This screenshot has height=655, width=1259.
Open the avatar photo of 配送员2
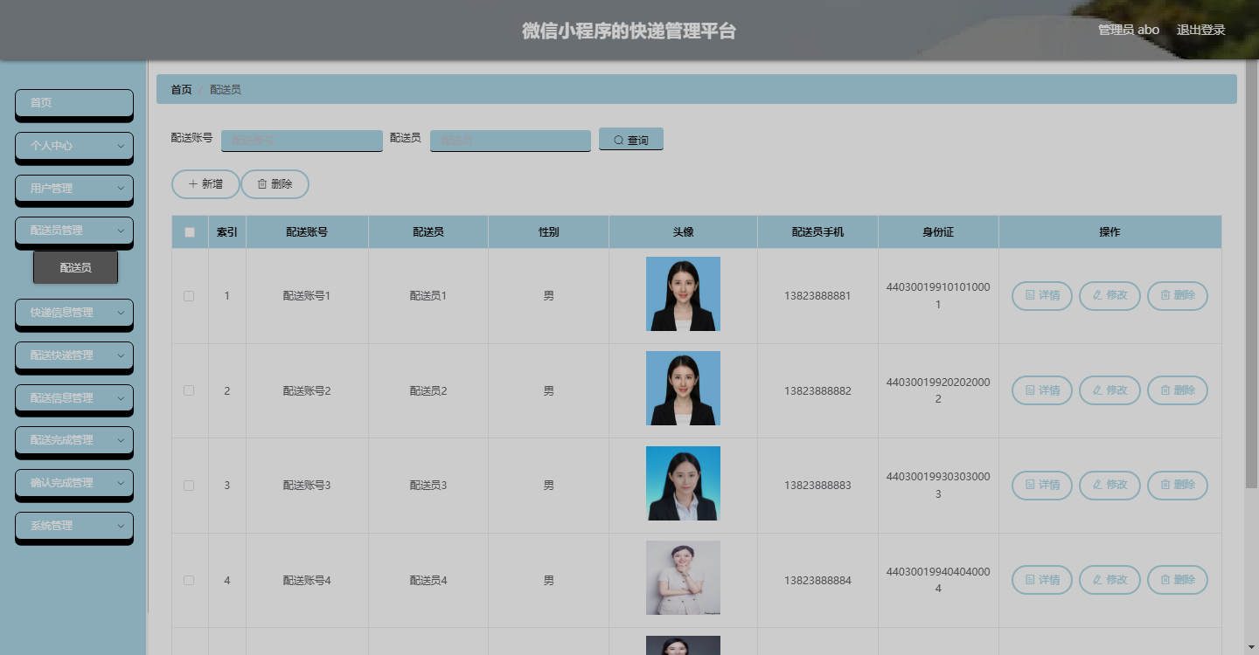pos(683,389)
